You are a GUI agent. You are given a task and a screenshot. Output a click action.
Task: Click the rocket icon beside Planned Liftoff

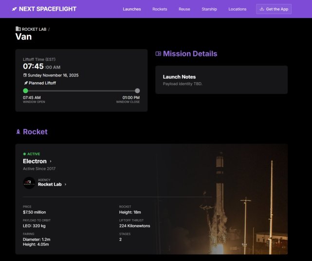pos(25,83)
